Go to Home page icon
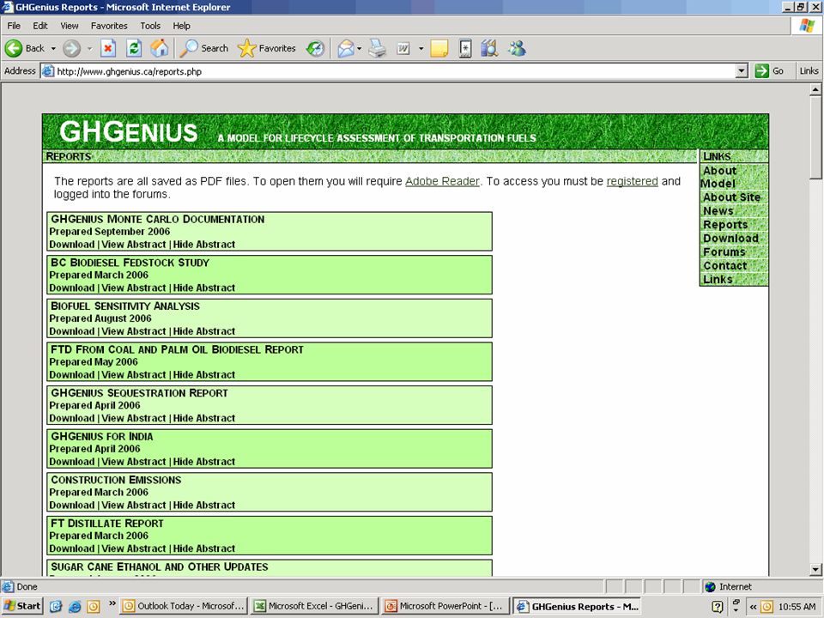The image size is (824, 618). (160, 48)
